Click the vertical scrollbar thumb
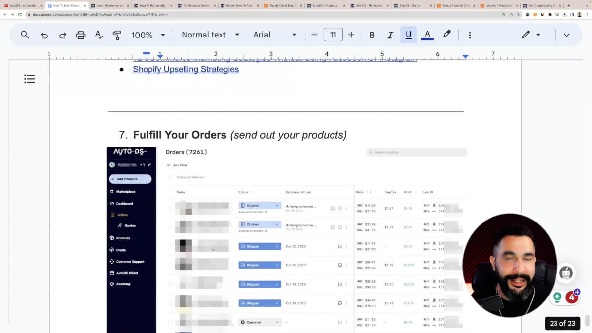 (587, 321)
